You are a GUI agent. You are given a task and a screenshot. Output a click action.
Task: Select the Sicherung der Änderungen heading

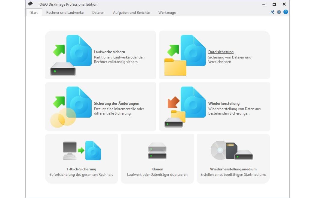pos(117,103)
